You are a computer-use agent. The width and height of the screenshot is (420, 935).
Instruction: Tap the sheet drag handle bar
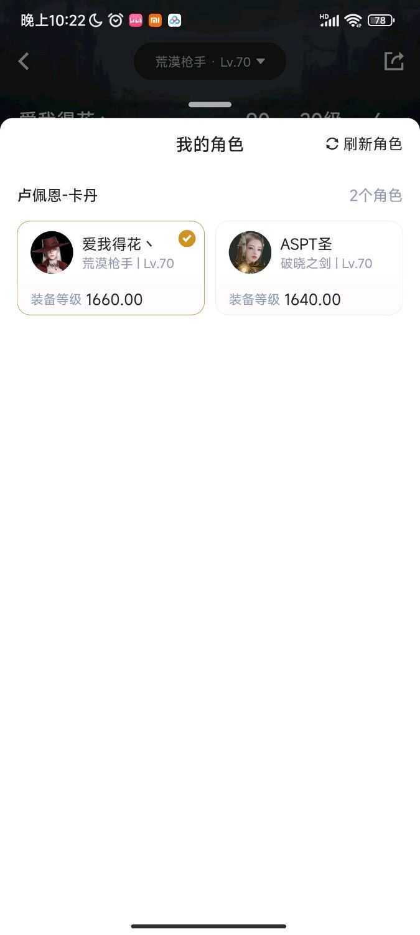point(210,105)
